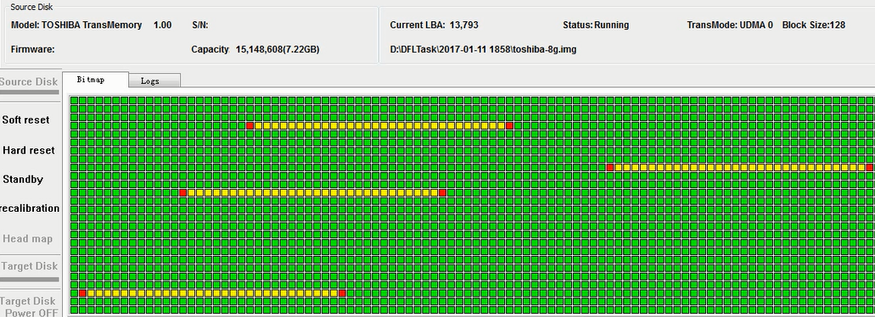Click the Soft reset button
Screen dimensions: 875x317
pos(25,120)
